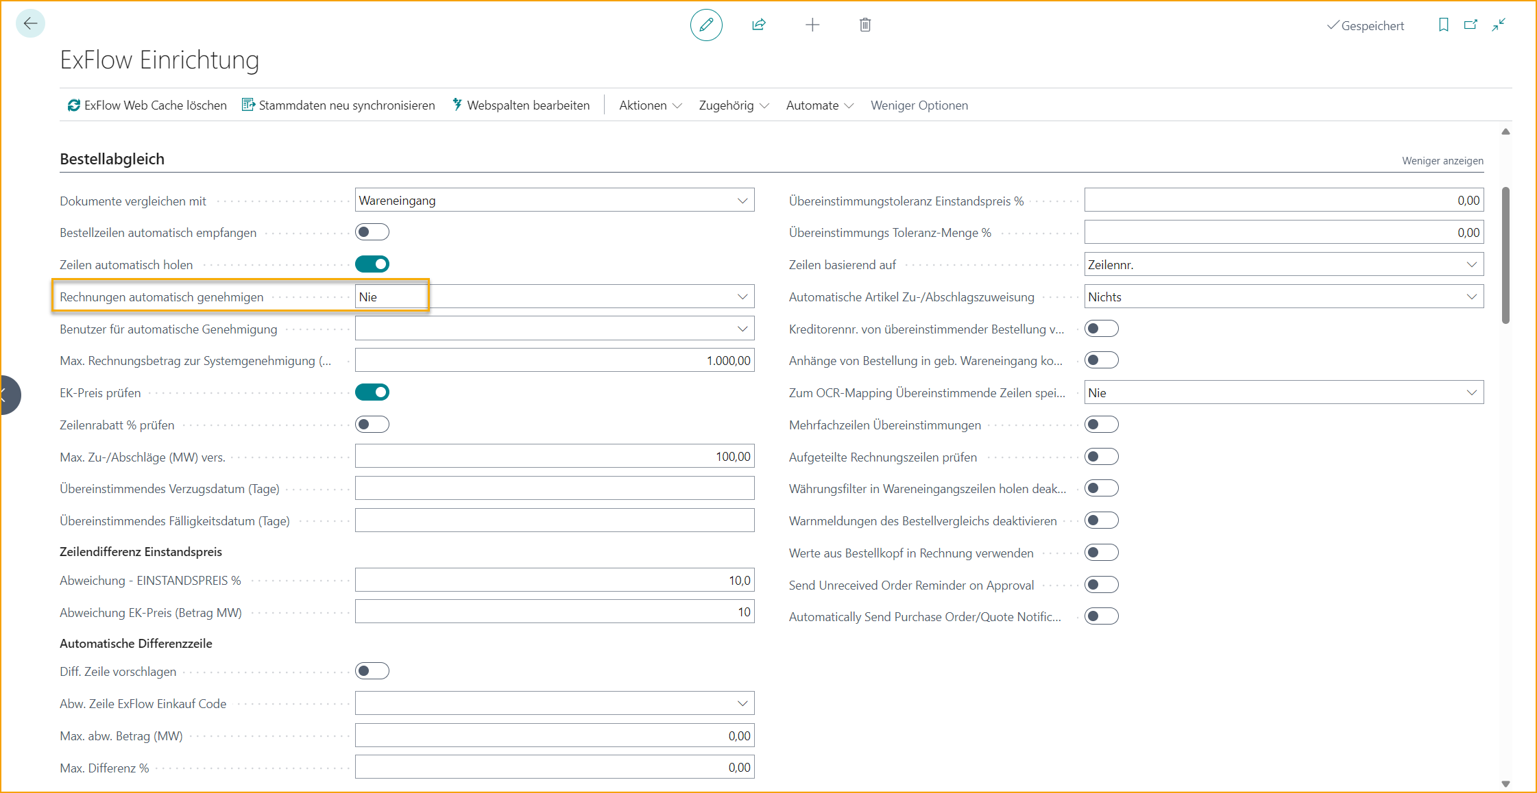Screen dimensions: 1537x793
Task: Click Max. abw. Betrag (MW) field
Action: coord(555,735)
